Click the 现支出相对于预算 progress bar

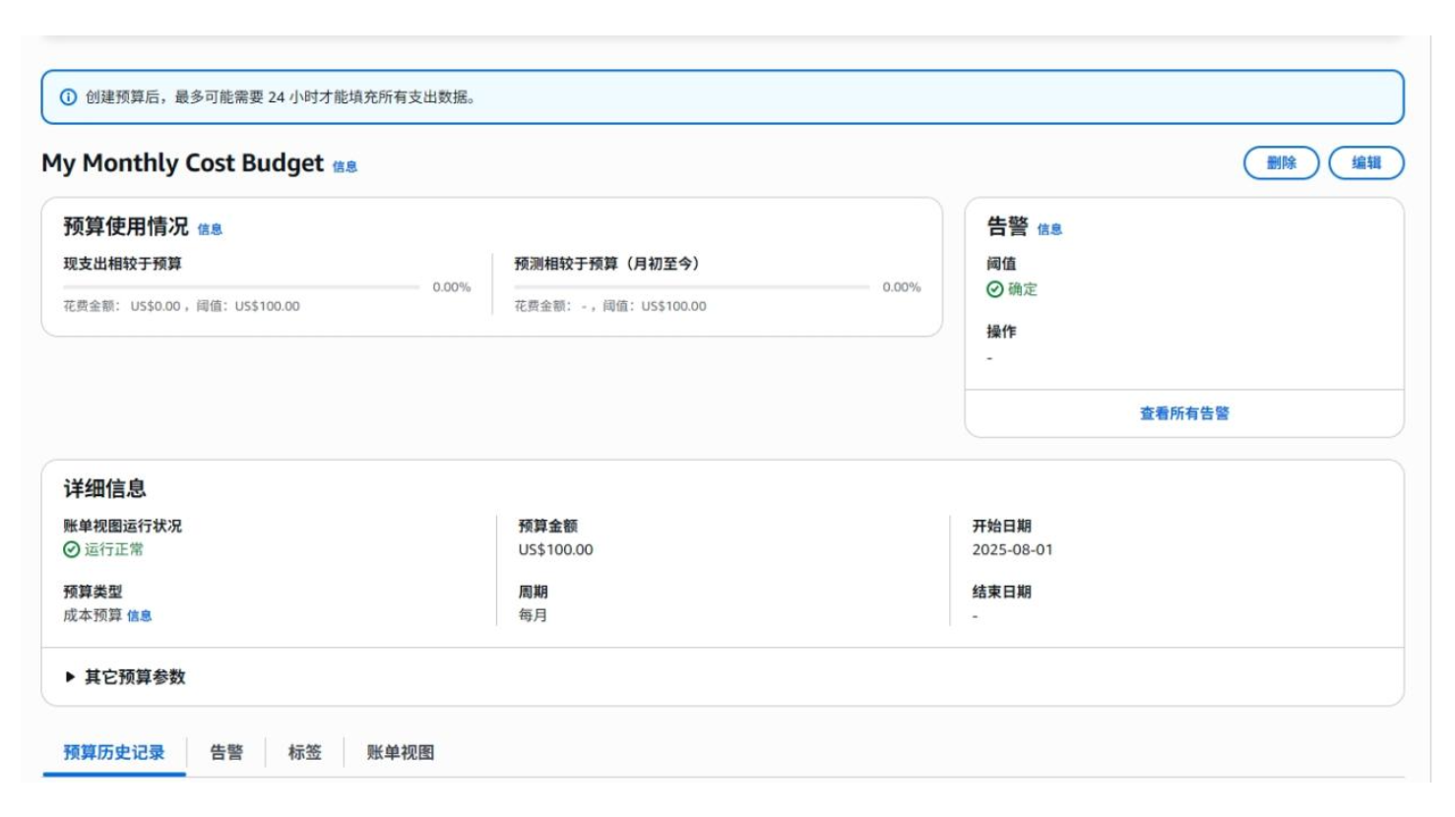click(x=241, y=287)
